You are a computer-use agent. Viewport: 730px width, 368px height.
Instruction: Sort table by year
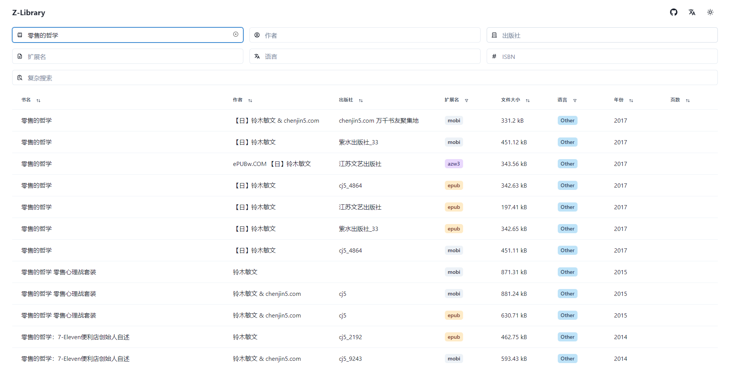tap(631, 101)
